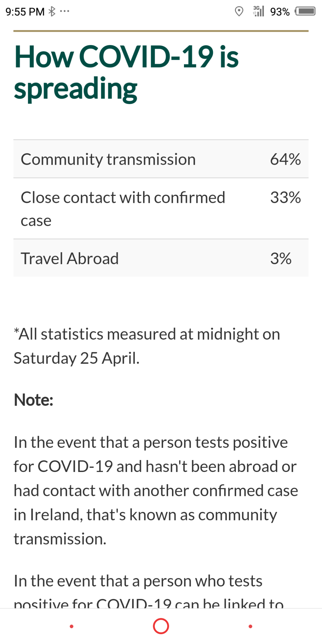322x644 pixels.
Task: Tap the paragraph explaining community transmission
Action: [x=156, y=490]
